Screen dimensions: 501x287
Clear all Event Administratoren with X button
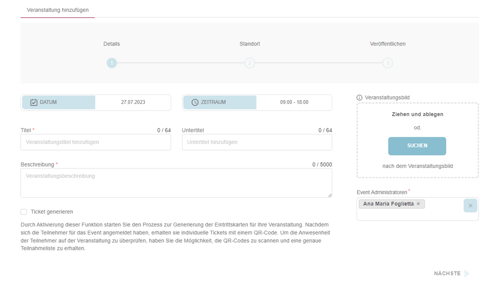point(470,206)
